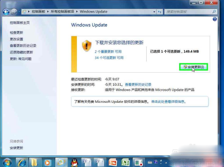Click the forward navigation arrow button
The width and height of the screenshot is (224, 167).
tap(14, 12)
